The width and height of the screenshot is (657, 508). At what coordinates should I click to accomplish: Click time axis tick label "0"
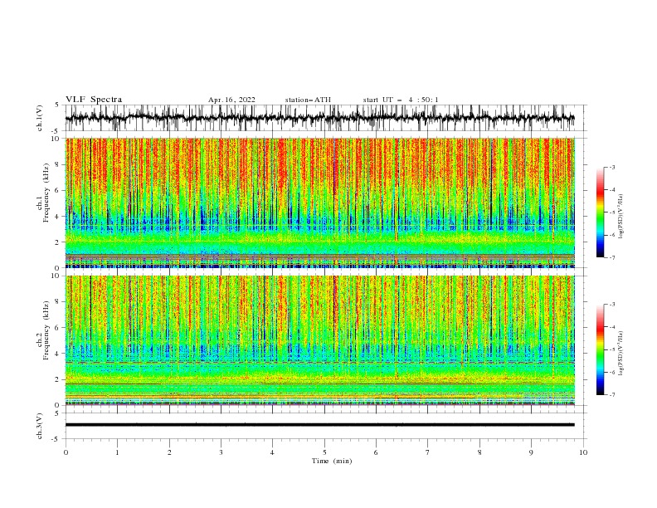pos(66,452)
